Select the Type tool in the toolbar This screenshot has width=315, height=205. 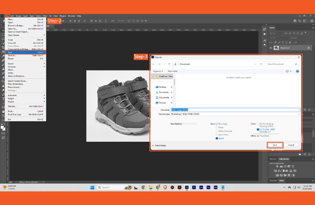click(x=3, y=99)
